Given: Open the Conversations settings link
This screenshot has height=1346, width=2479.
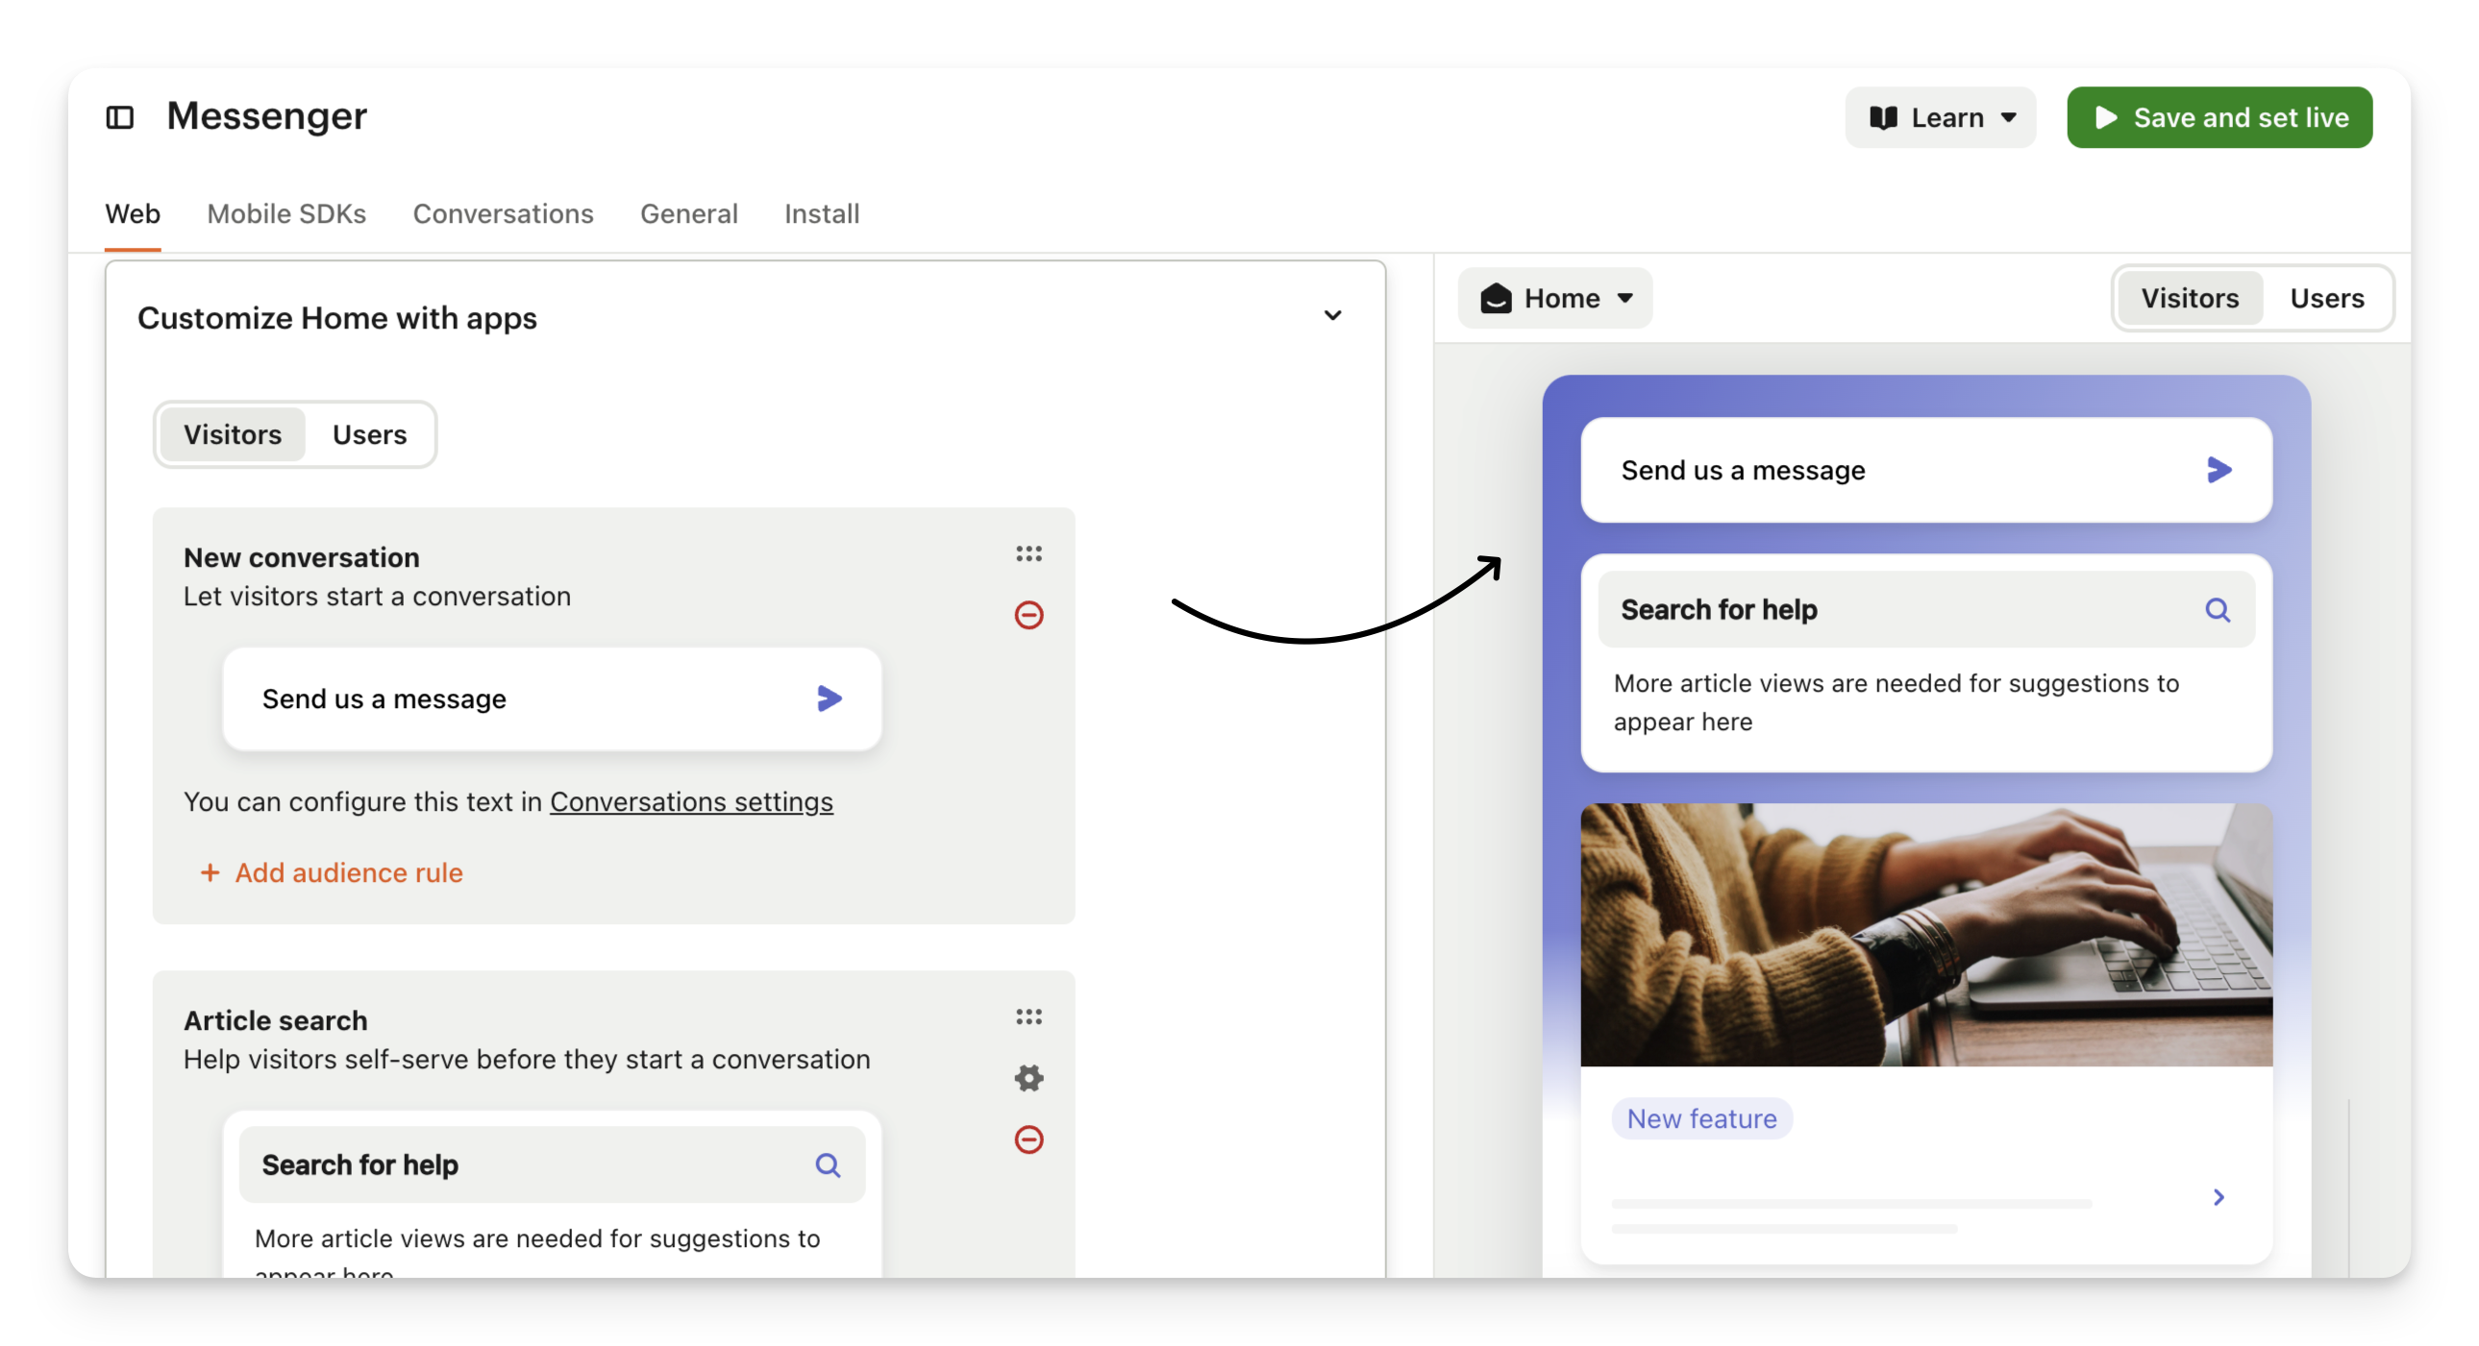Looking at the screenshot, I should tap(691, 801).
